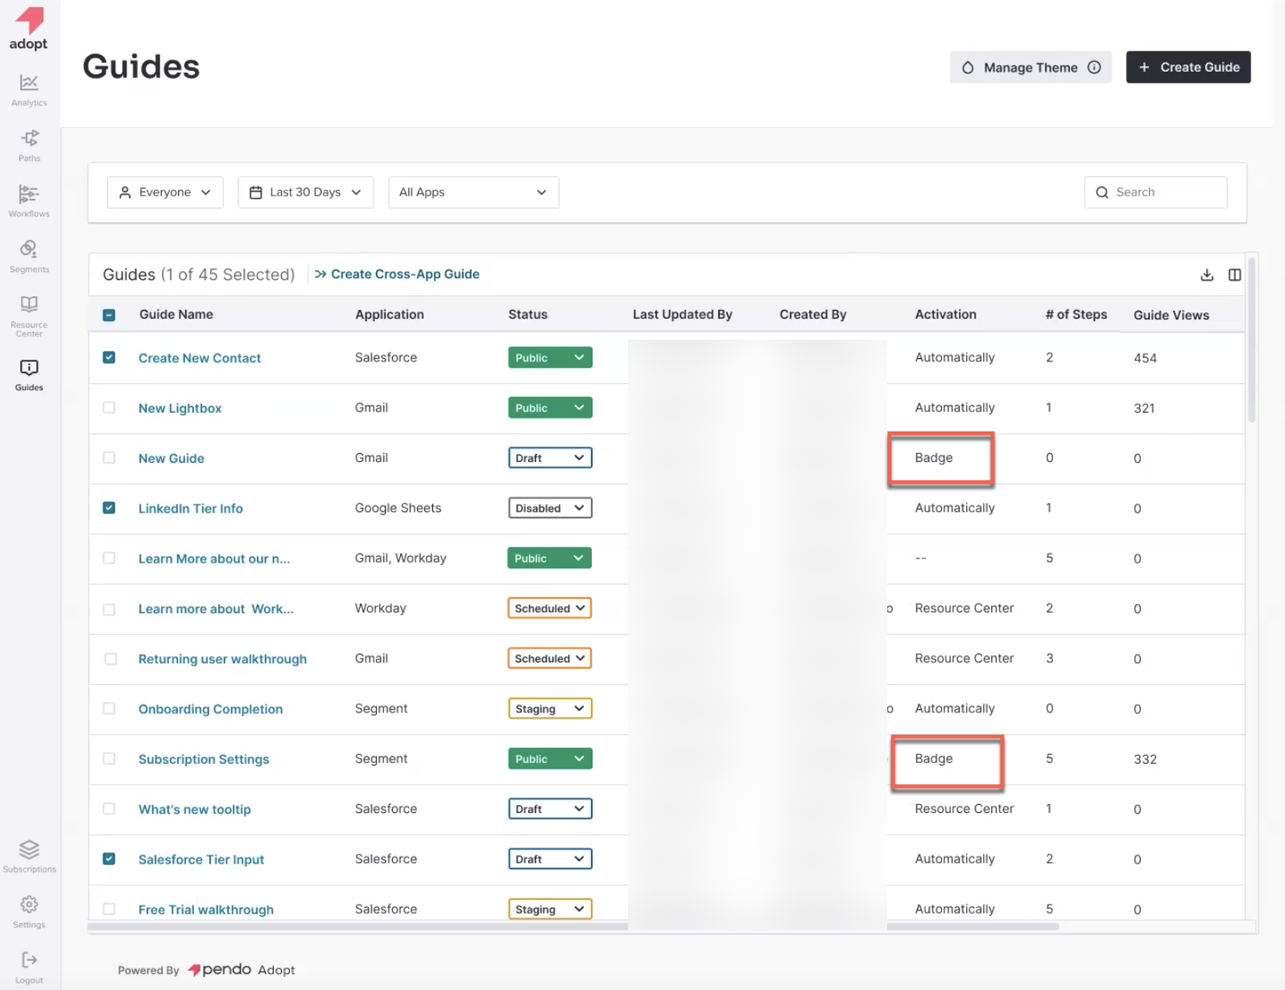Open Onboarding Completion Staging dropdown
Screen dimensions: 1285x990
[x=550, y=708]
